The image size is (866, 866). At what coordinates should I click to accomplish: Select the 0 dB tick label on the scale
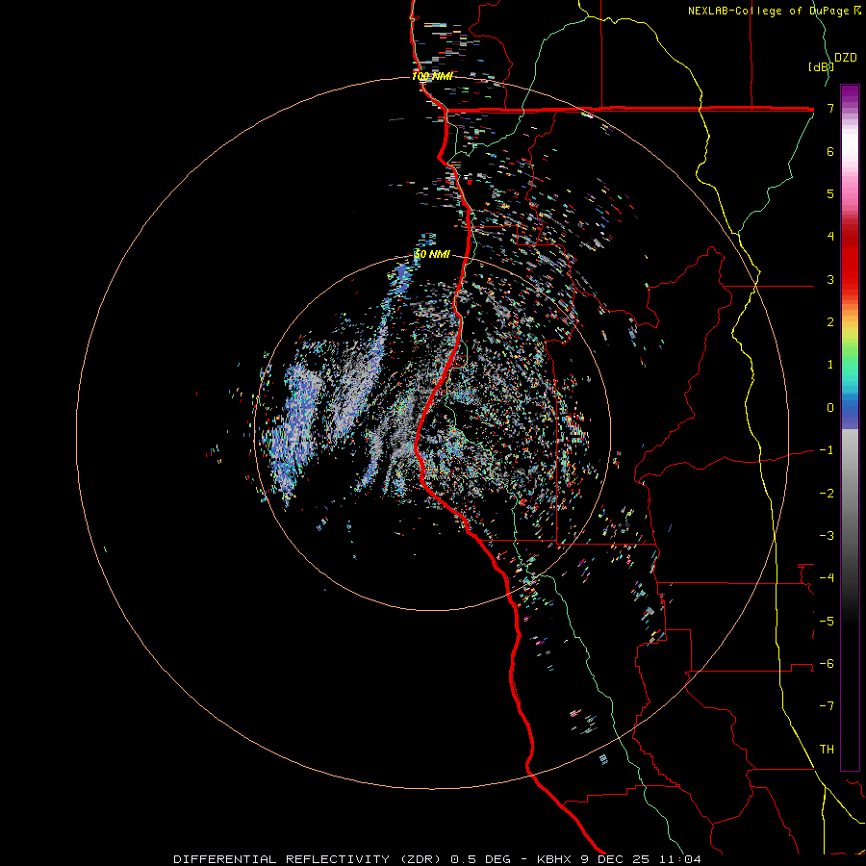point(830,408)
